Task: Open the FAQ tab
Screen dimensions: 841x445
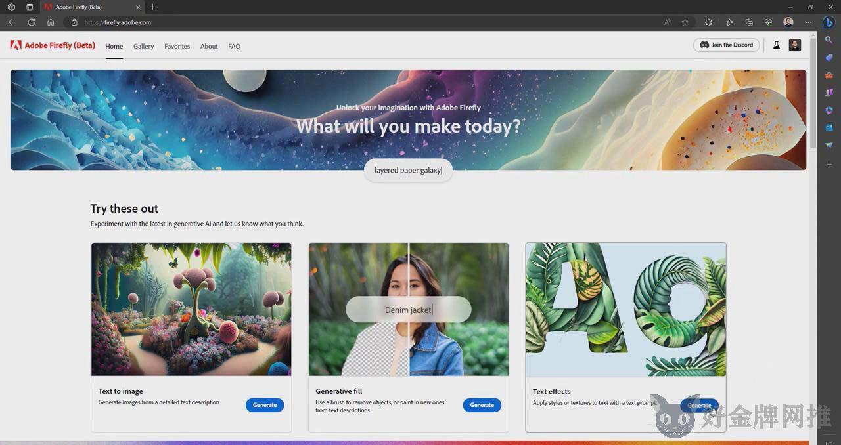Action: pos(234,46)
